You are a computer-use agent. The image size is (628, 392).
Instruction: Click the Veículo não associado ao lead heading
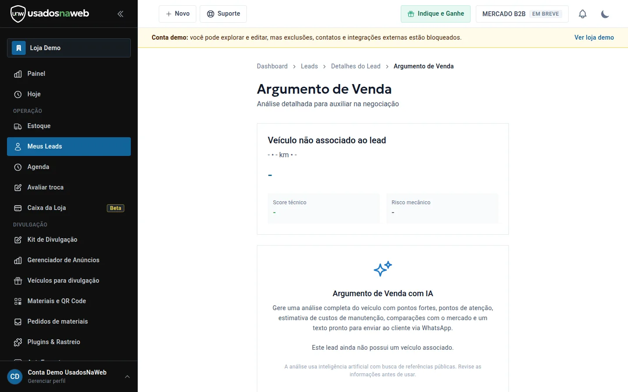coord(327,140)
